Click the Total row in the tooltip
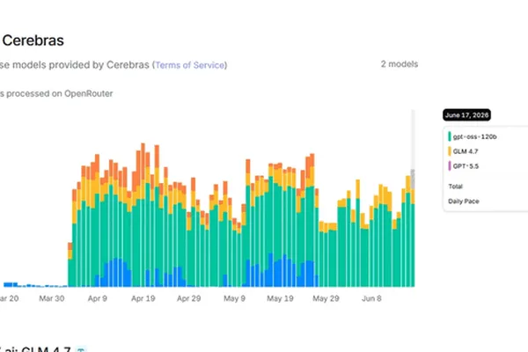Image resolution: width=528 pixels, height=352 pixels. tap(455, 187)
